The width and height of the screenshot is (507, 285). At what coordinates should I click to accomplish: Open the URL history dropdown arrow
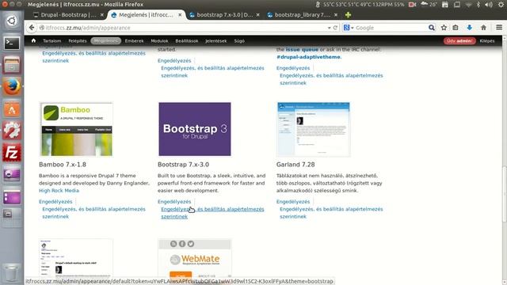point(329,28)
